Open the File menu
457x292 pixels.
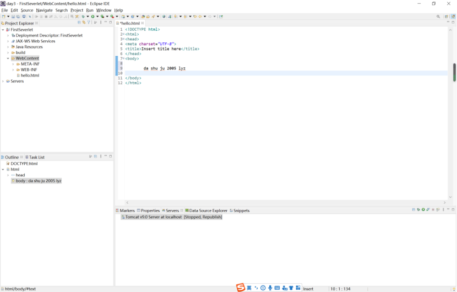point(4,10)
